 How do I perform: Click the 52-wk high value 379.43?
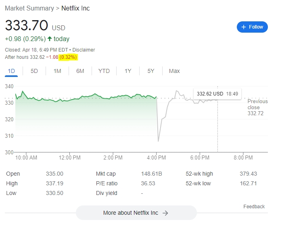[249, 174]
